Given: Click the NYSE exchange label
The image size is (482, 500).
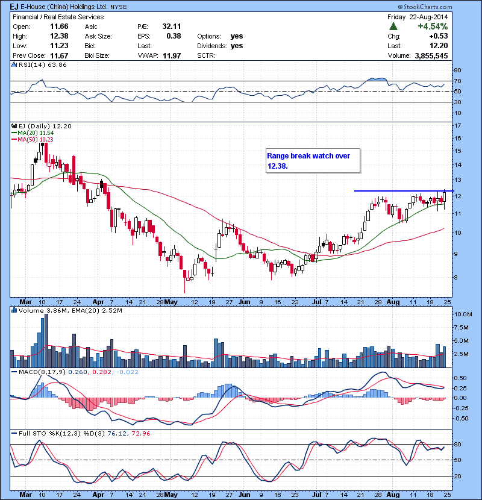Looking at the screenshot, I should 119,7.
